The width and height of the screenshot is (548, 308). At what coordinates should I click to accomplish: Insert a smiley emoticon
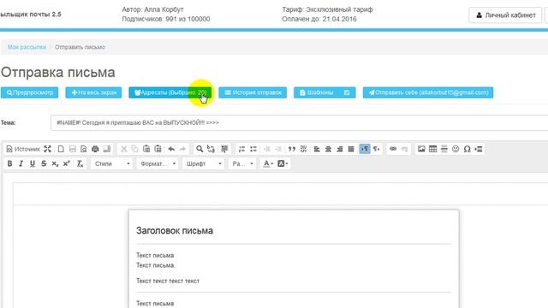pos(456,149)
